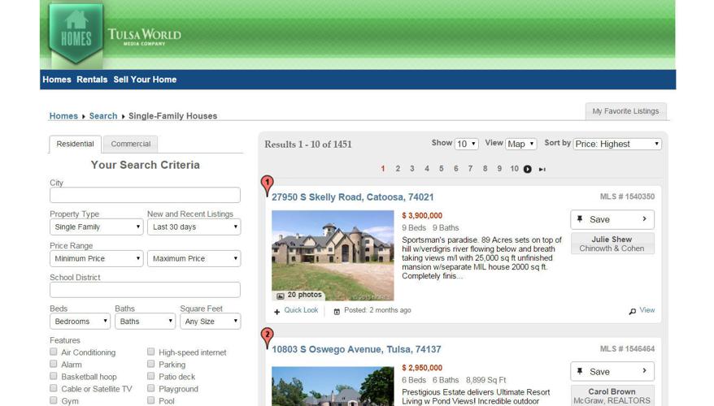Click pin icon on Oswego Avenue Save
The height and width of the screenshot is (406, 714).
pos(580,371)
